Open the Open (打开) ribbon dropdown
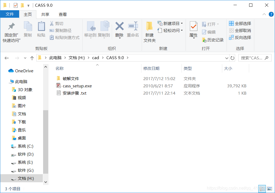 [x=210, y=24]
